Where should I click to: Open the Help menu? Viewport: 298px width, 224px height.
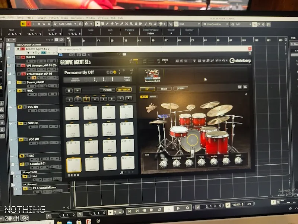tap(121, 18)
